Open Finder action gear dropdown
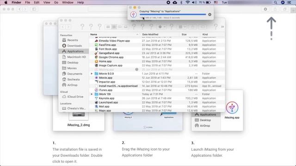 (161, 27)
